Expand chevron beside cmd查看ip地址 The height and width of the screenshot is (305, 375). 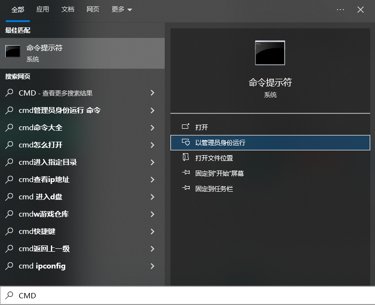152,180
